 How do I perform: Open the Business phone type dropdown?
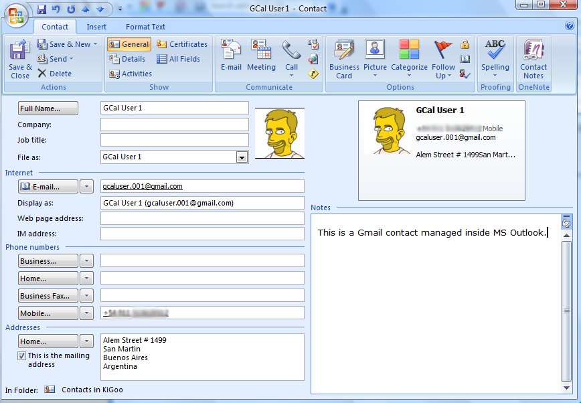87,261
